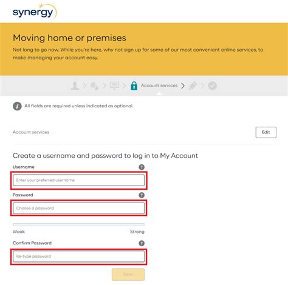
Task: Focus the Username input field
Action: [78, 180]
